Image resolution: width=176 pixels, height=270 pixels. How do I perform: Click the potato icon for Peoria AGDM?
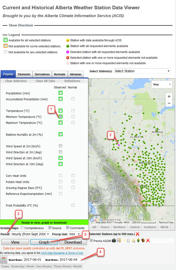(143, 240)
